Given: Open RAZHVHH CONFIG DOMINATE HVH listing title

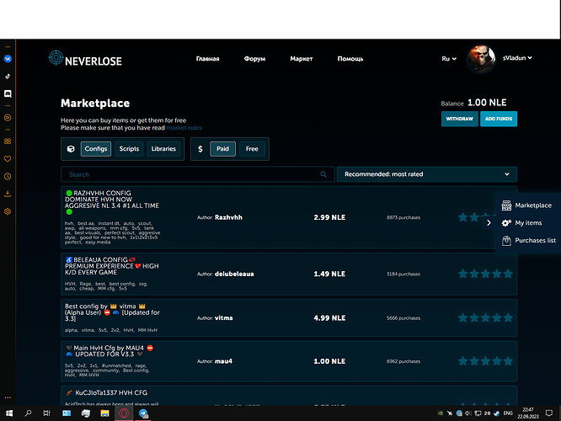Looking at the screenshot, I should coord(112,202).
